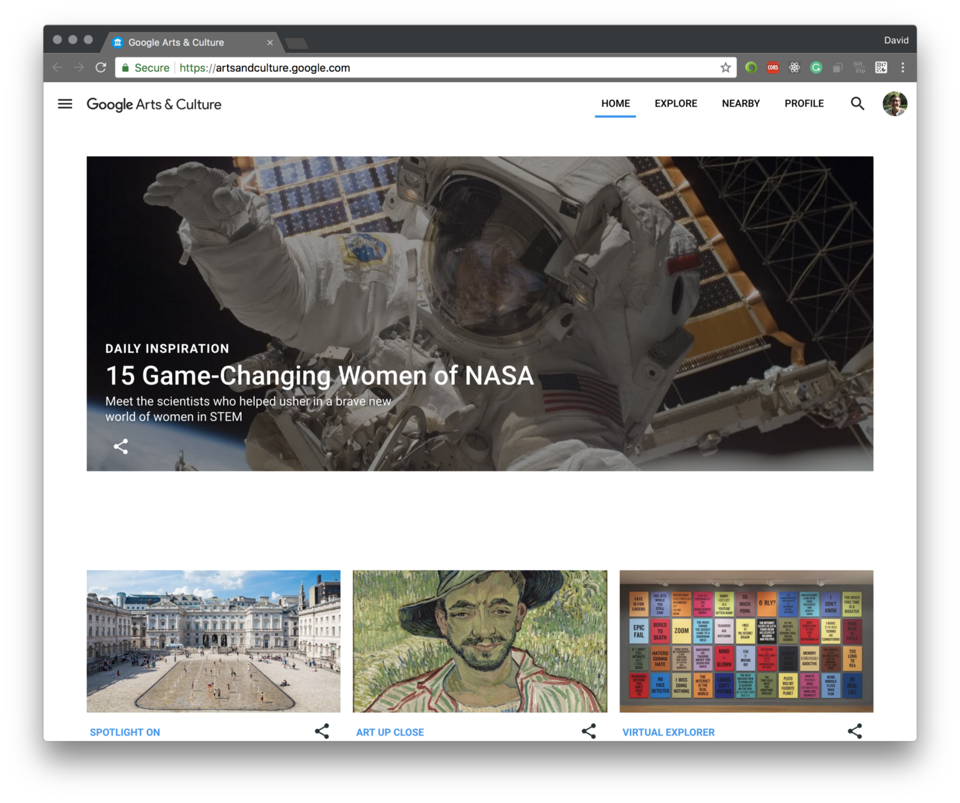
Task: Share the Daily Inspiration NASA story
Action: point(121,447)
